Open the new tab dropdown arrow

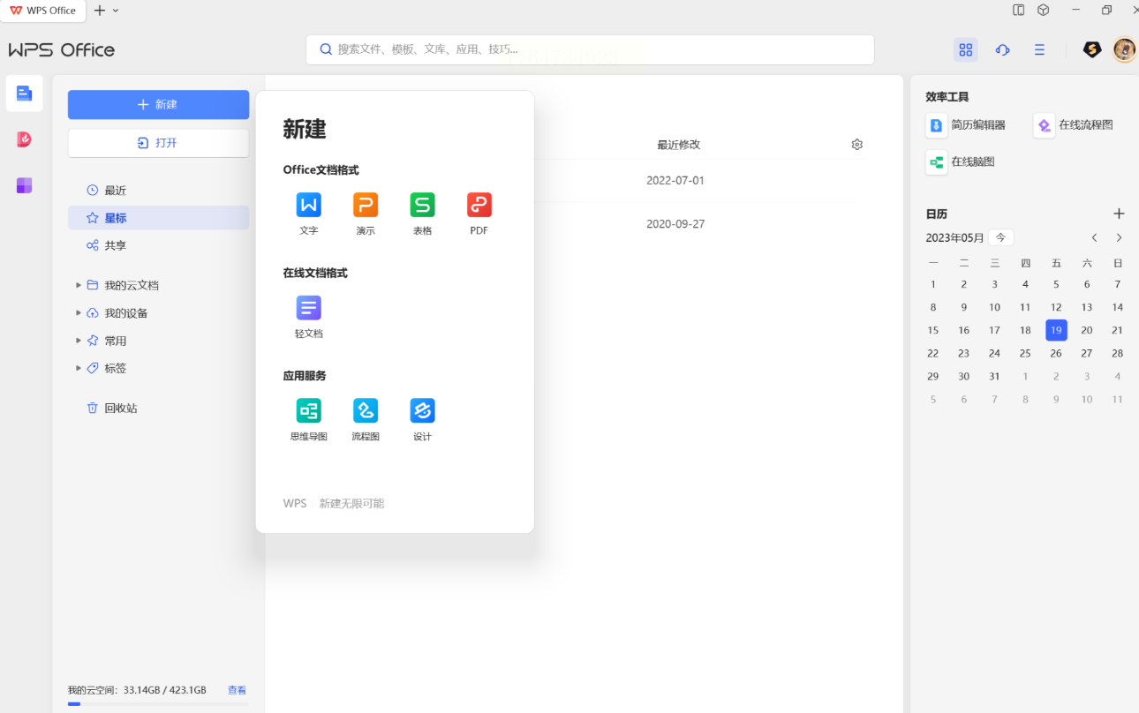tap(116, 11)
